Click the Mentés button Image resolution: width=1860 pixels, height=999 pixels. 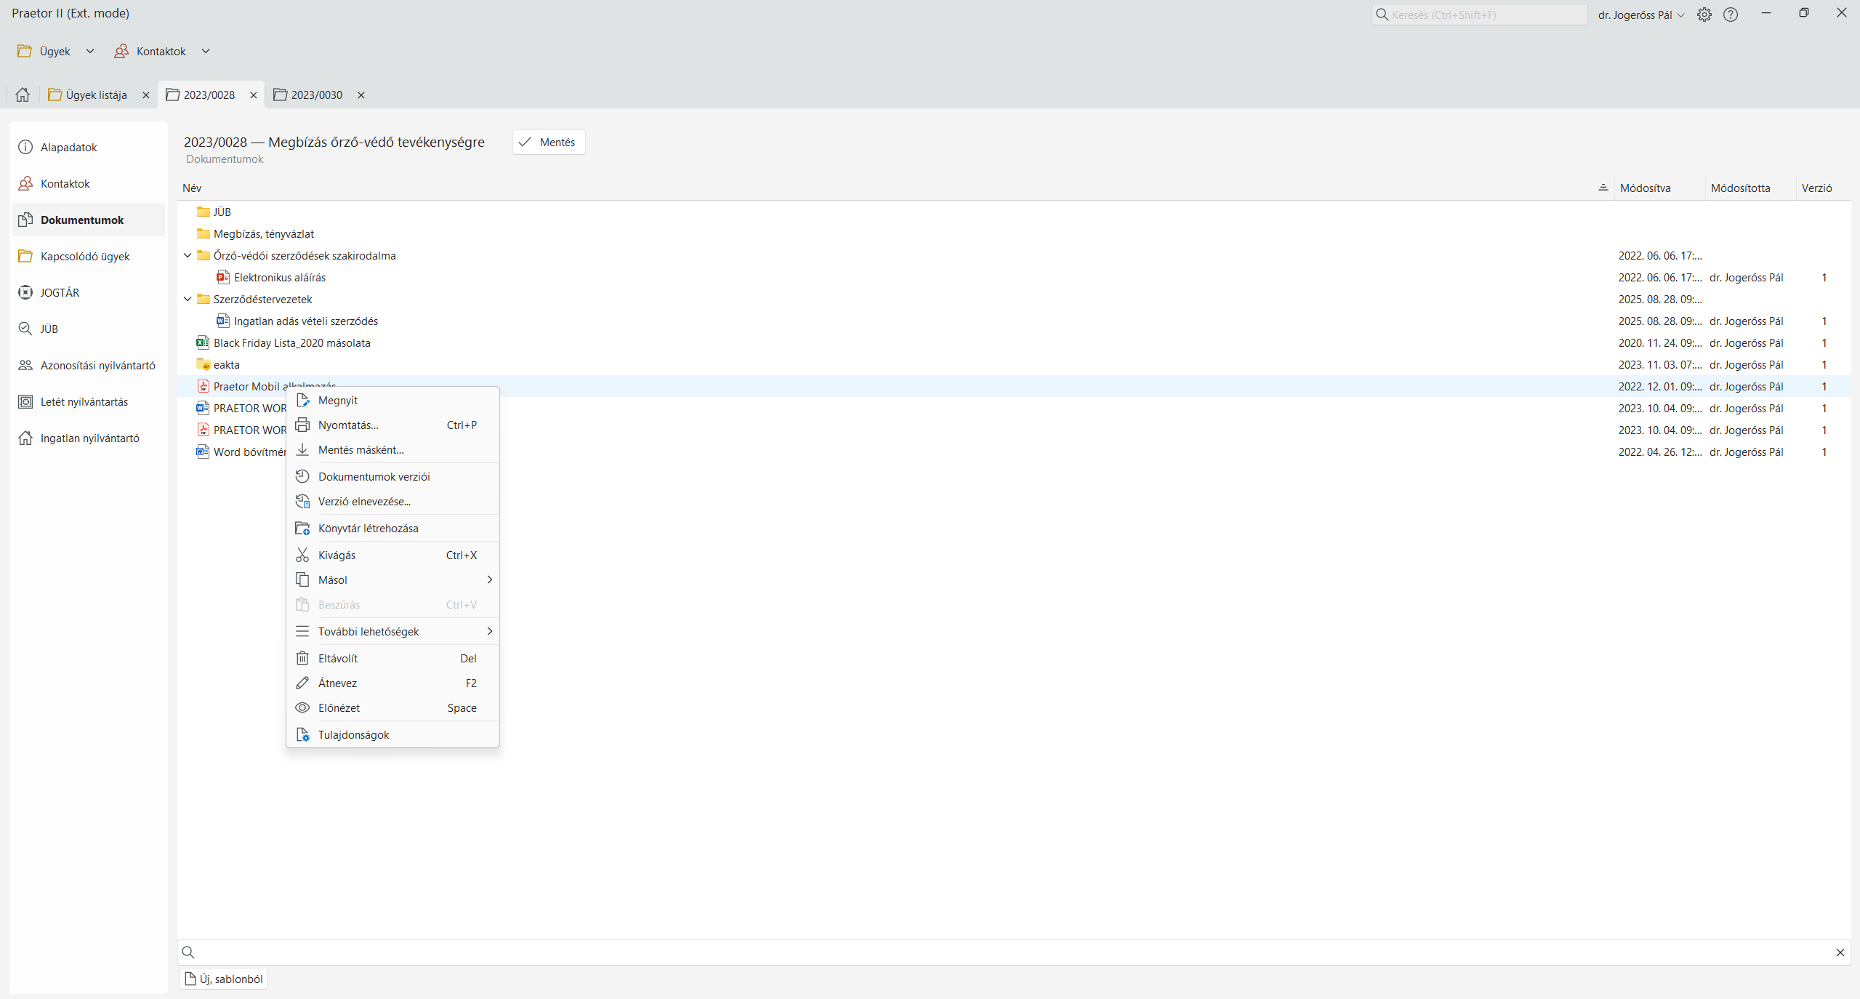coord(549,142)
